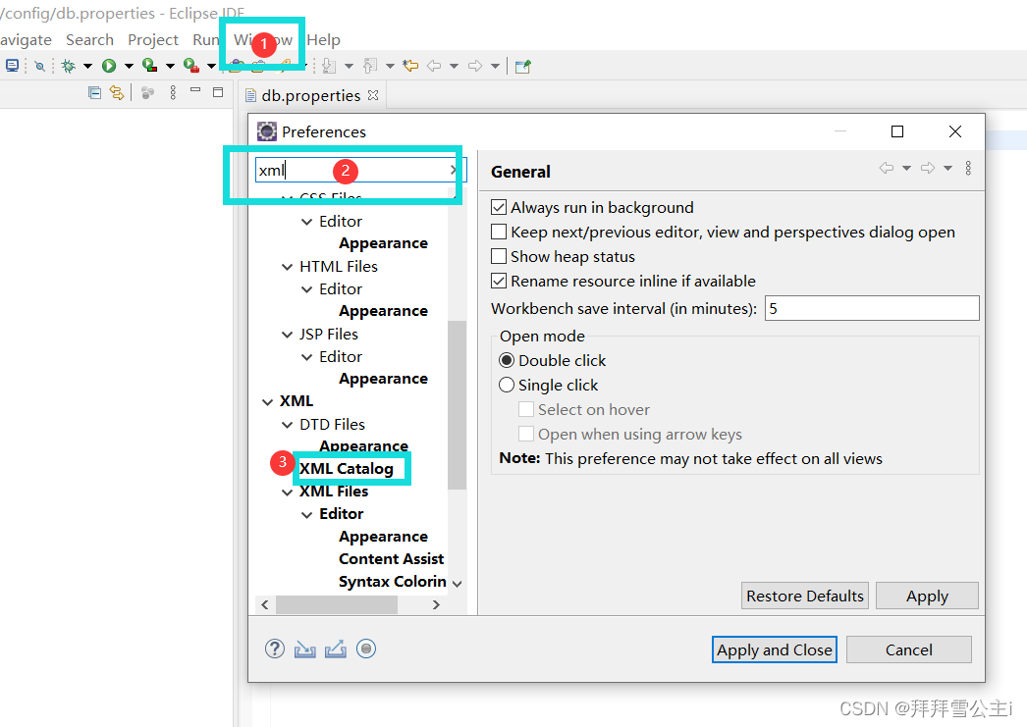Click the Debug bug icon
1027x727 pixels.
(68, 66)
